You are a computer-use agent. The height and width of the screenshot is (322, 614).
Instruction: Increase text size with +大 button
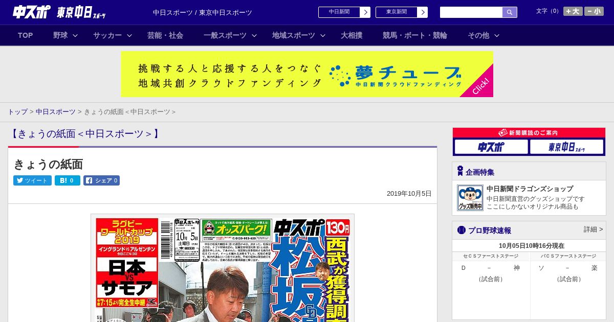(x=573, y=11)
